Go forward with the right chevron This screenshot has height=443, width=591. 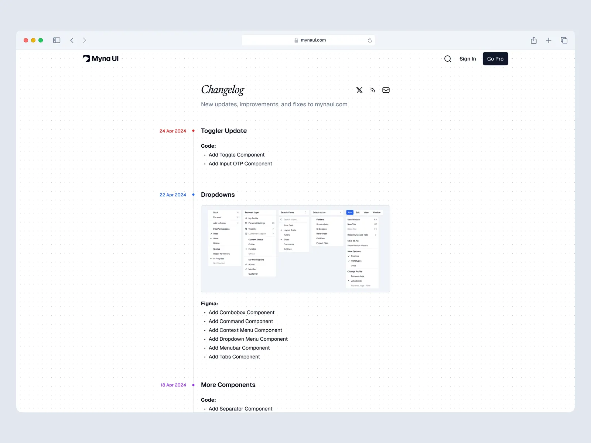(x=85, y=40)
